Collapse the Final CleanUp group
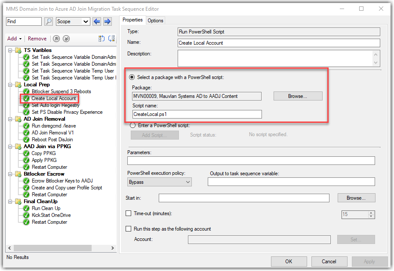394x271 pixels. pyautogui.click(x=10, y=201)
